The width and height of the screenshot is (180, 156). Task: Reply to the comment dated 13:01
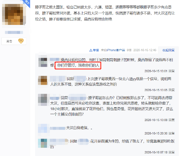(172, 71)
